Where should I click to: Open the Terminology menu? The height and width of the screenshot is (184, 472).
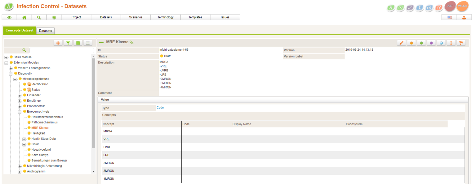[x=165, y=17]
